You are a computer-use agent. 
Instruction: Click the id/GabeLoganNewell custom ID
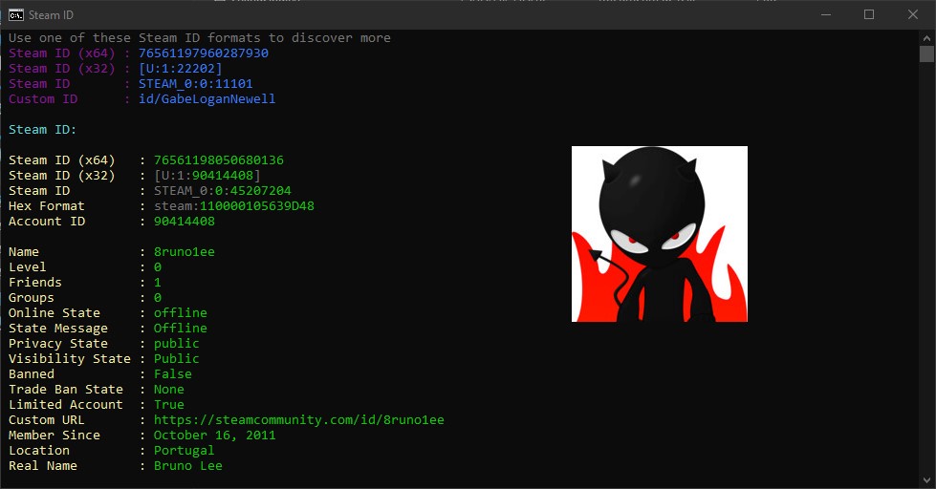click(x=207, y=99)
